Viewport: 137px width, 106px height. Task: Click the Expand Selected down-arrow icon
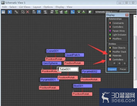[x=79, y=12]
